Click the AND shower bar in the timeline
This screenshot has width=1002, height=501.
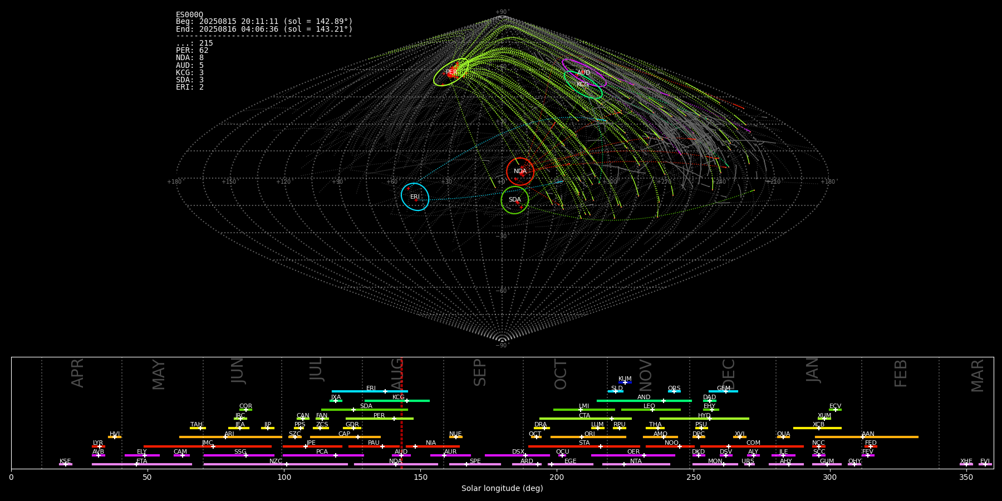coord(644,401)
